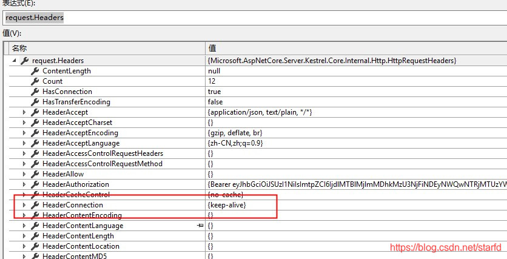The width and height of the screenshot is (507, 259).
Task: Select the HeaderContentLocation row name
Action: [81, 246]
